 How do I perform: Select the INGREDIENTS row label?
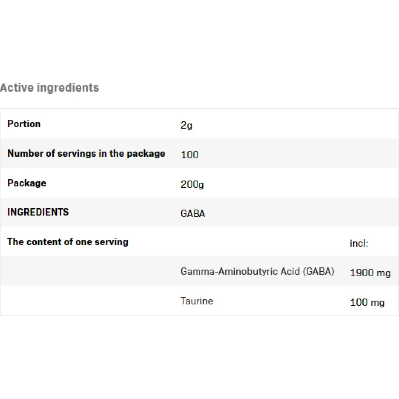point(38,212)
